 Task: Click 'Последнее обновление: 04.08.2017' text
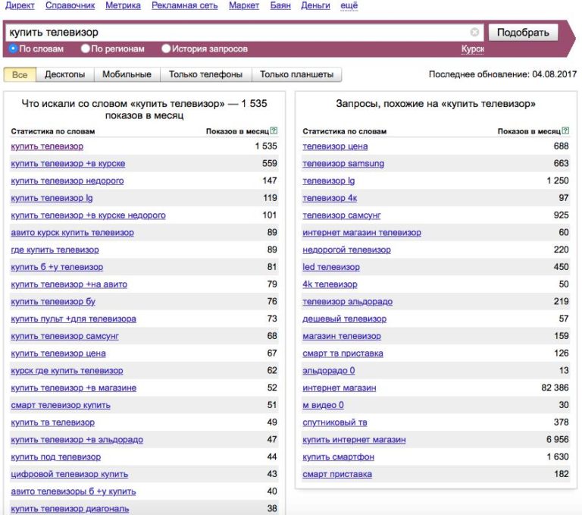tap(502, 74)
